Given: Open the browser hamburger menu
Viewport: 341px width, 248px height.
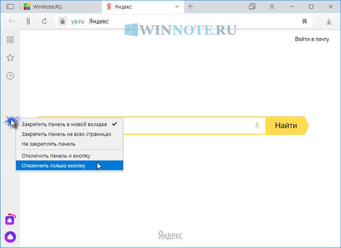Looking at the screenshot, I should coord(272,7).
